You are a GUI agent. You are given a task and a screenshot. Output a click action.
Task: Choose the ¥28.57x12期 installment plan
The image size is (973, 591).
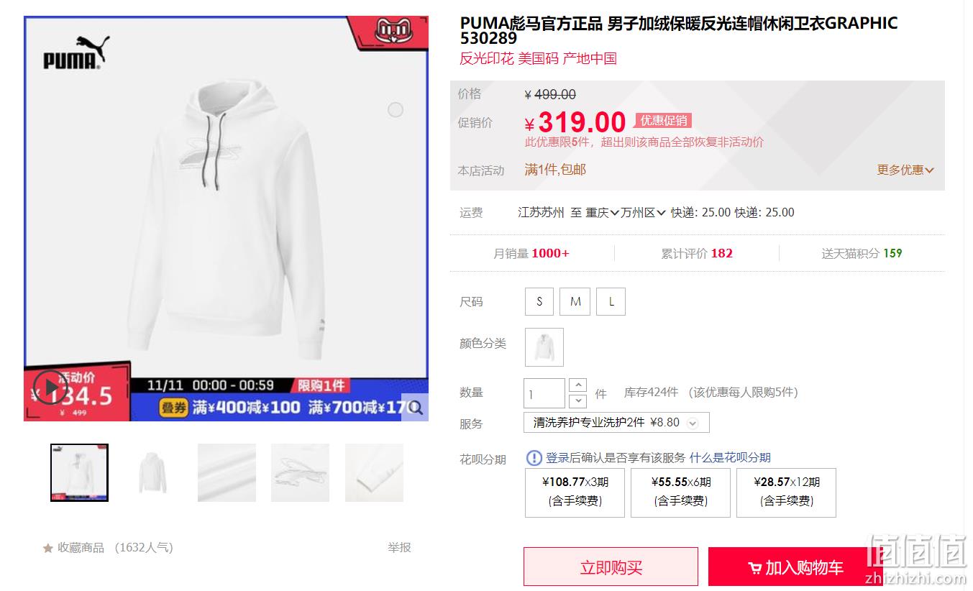tap(786, 492)
